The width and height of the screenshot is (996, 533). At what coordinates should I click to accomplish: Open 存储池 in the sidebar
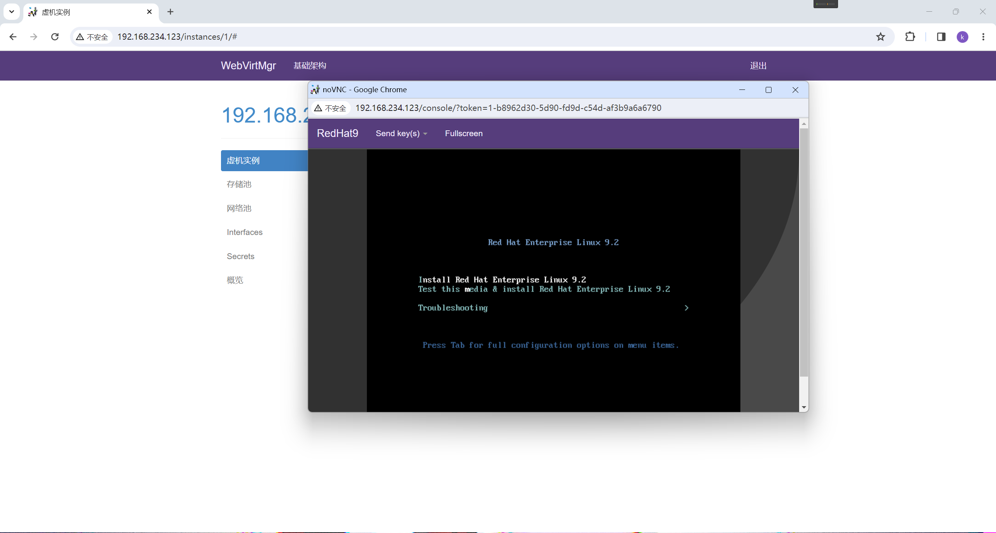tap(239, 184)
